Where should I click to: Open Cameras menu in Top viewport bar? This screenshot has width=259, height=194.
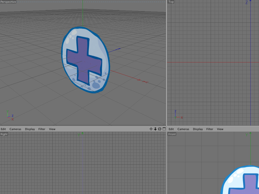coord(183,129)
